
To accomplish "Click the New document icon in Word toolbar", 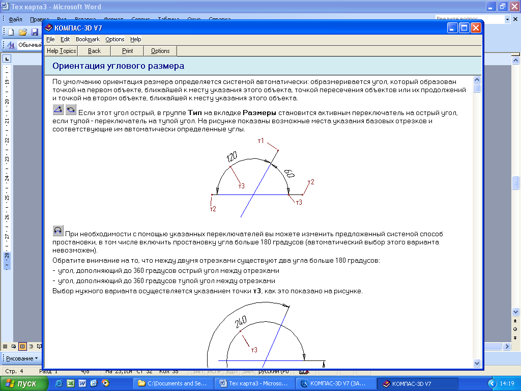I will pos(11,32).
